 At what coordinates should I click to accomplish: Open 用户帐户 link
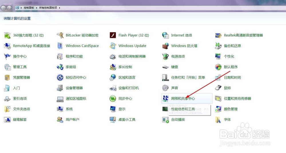click(x=72, y=120)
